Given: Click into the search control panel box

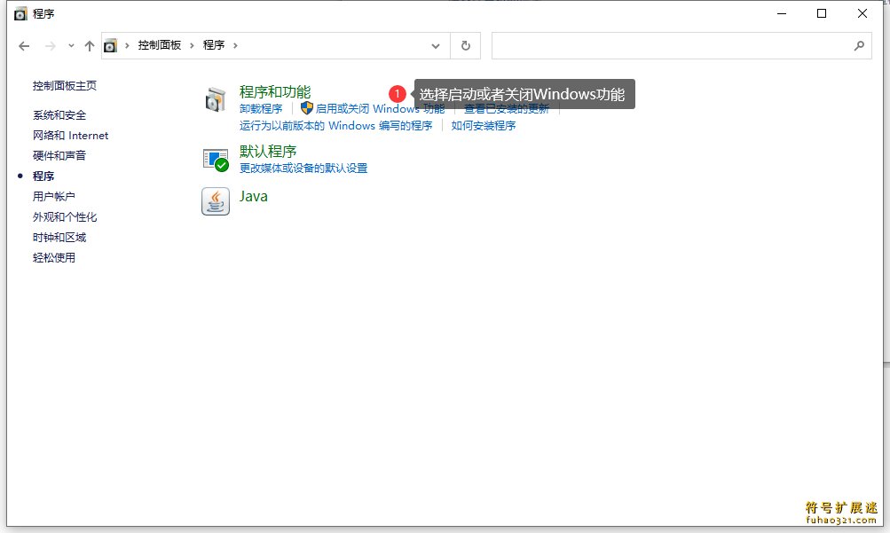Looking at the screenshot, I should coord(670,45).
